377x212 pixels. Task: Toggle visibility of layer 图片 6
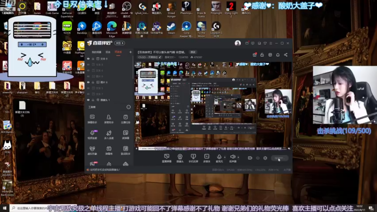pyautogui.click(x=88, y=82)
